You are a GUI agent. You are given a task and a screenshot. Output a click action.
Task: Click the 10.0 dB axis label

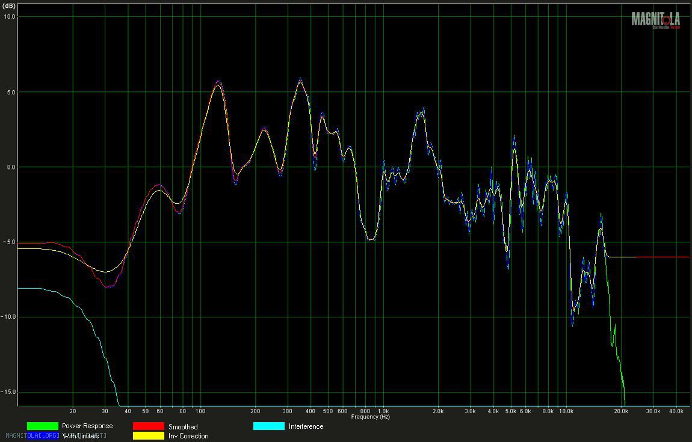(x=8, y=17)
